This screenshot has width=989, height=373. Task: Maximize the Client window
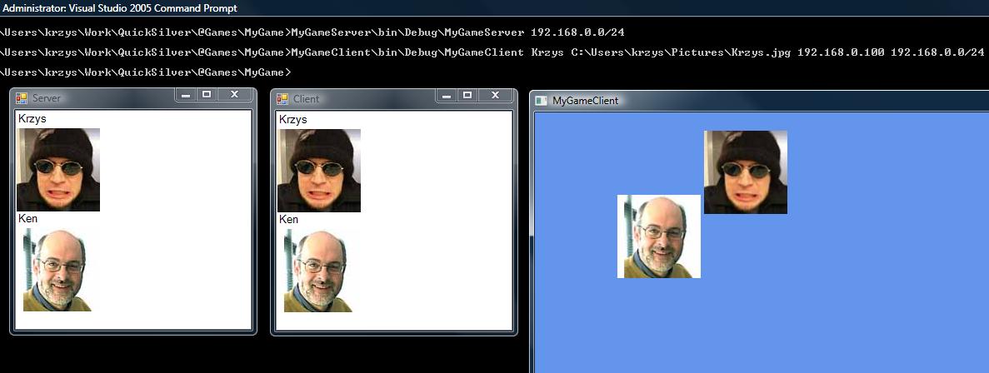coord(467,96)
